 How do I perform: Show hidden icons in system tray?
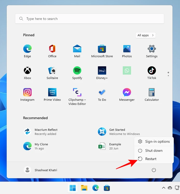[163, 188]
